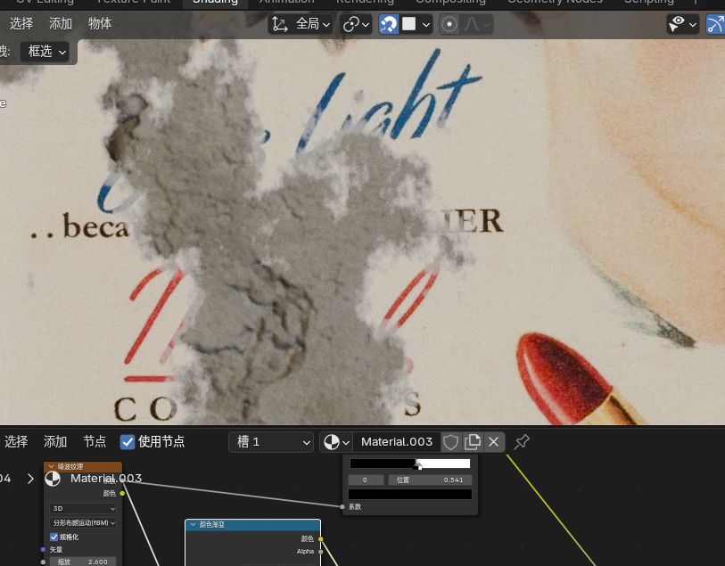
Task: Click the 位置 0.541 position field
Action: point(430,480)
